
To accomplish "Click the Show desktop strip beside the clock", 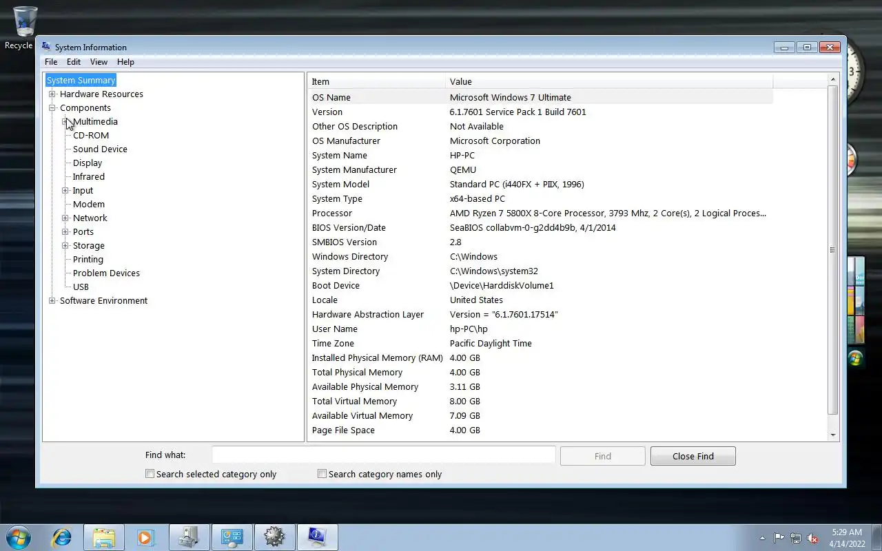I will [876, 537].
